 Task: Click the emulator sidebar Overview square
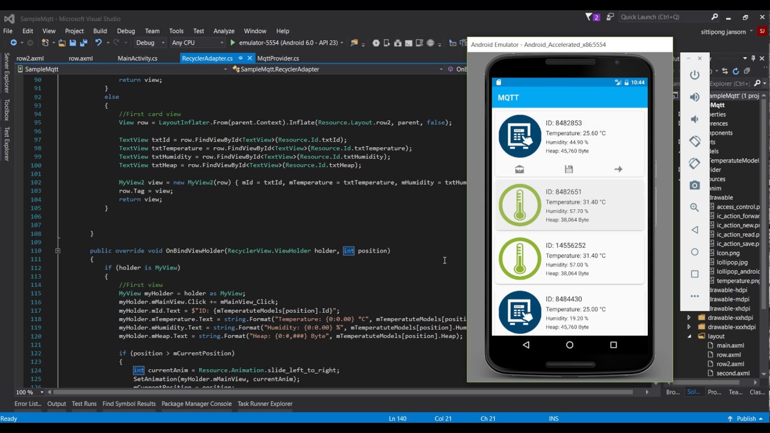tap(695, 274)
